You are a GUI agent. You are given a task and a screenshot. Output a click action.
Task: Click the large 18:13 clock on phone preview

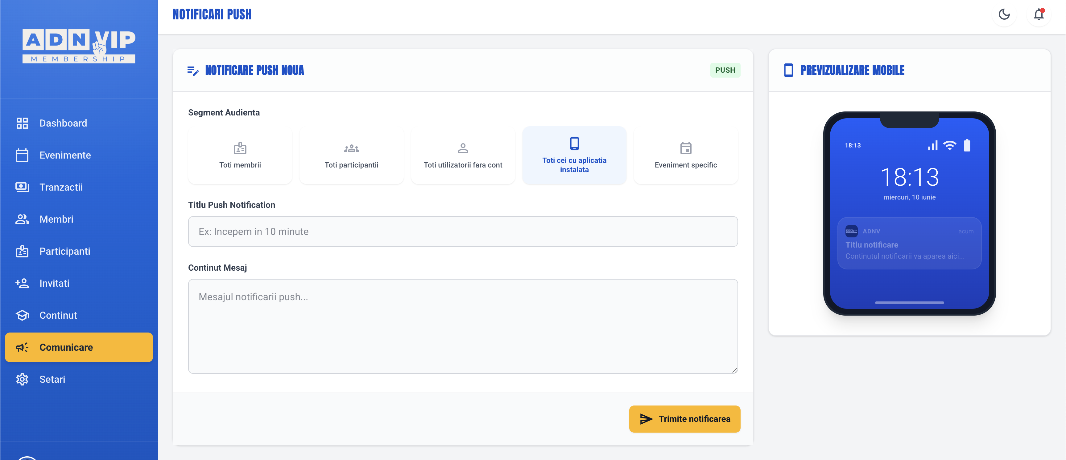909,177
